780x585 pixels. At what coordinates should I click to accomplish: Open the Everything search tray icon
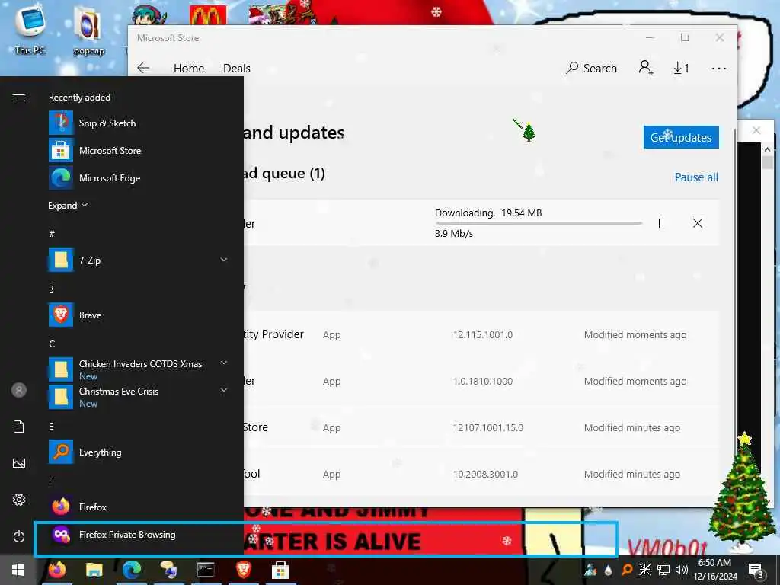627,570
